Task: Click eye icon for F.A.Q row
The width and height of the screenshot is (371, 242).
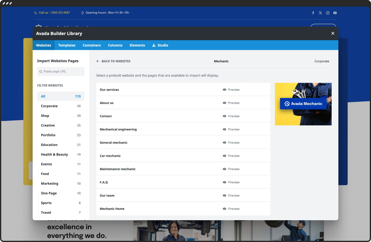Action: [x=224, y=182]
